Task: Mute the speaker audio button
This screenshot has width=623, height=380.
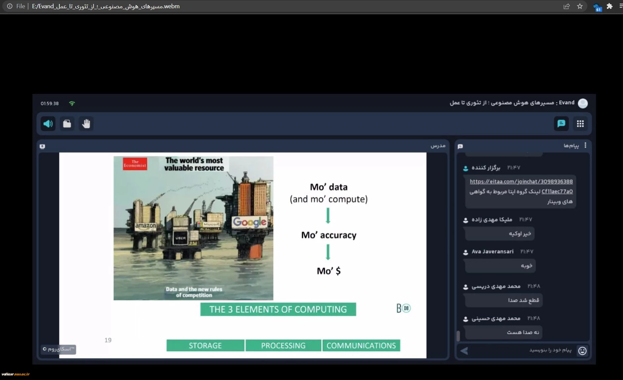Action: 48,124
